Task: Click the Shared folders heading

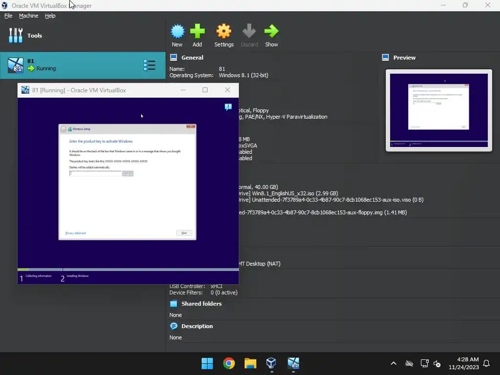Action: pos(201,304)
